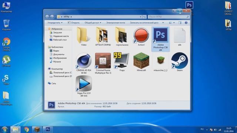Click Записать на оптический диск
The height and width of the screenshot is (133, 237).
click(x=144, y=23)
